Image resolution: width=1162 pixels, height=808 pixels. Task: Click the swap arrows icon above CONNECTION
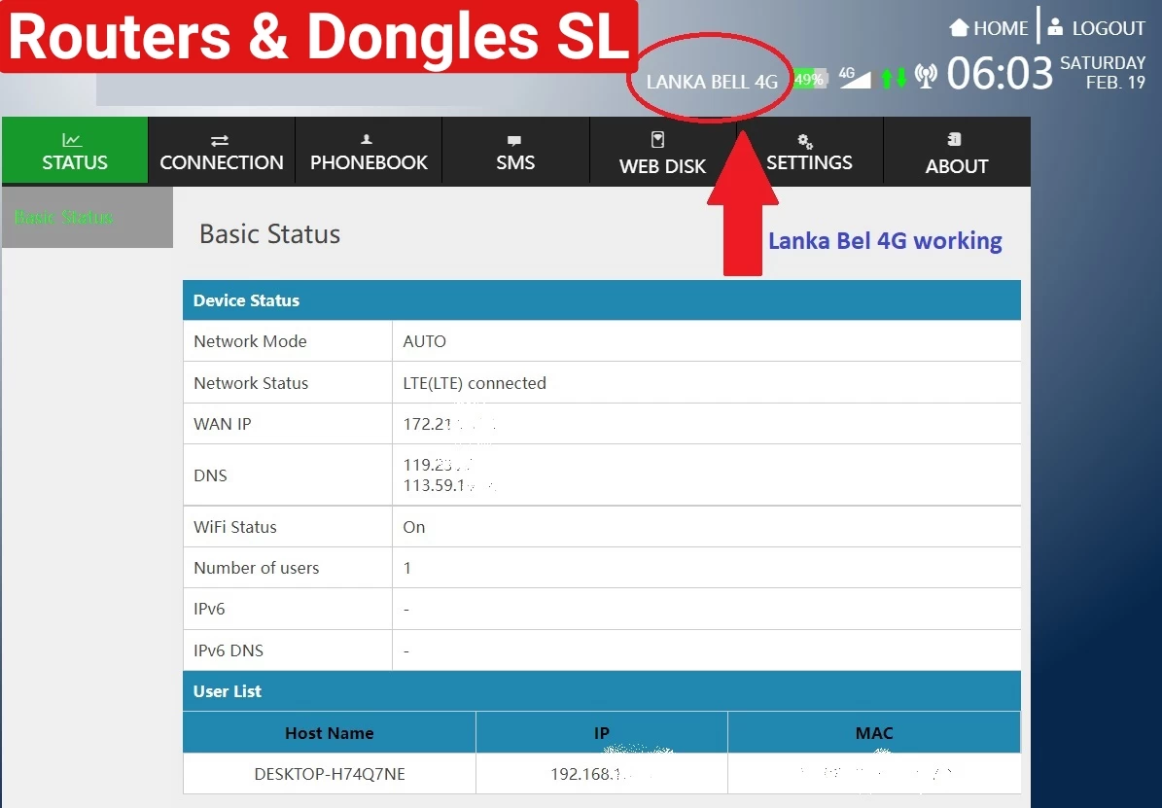[x=220, y=140]
